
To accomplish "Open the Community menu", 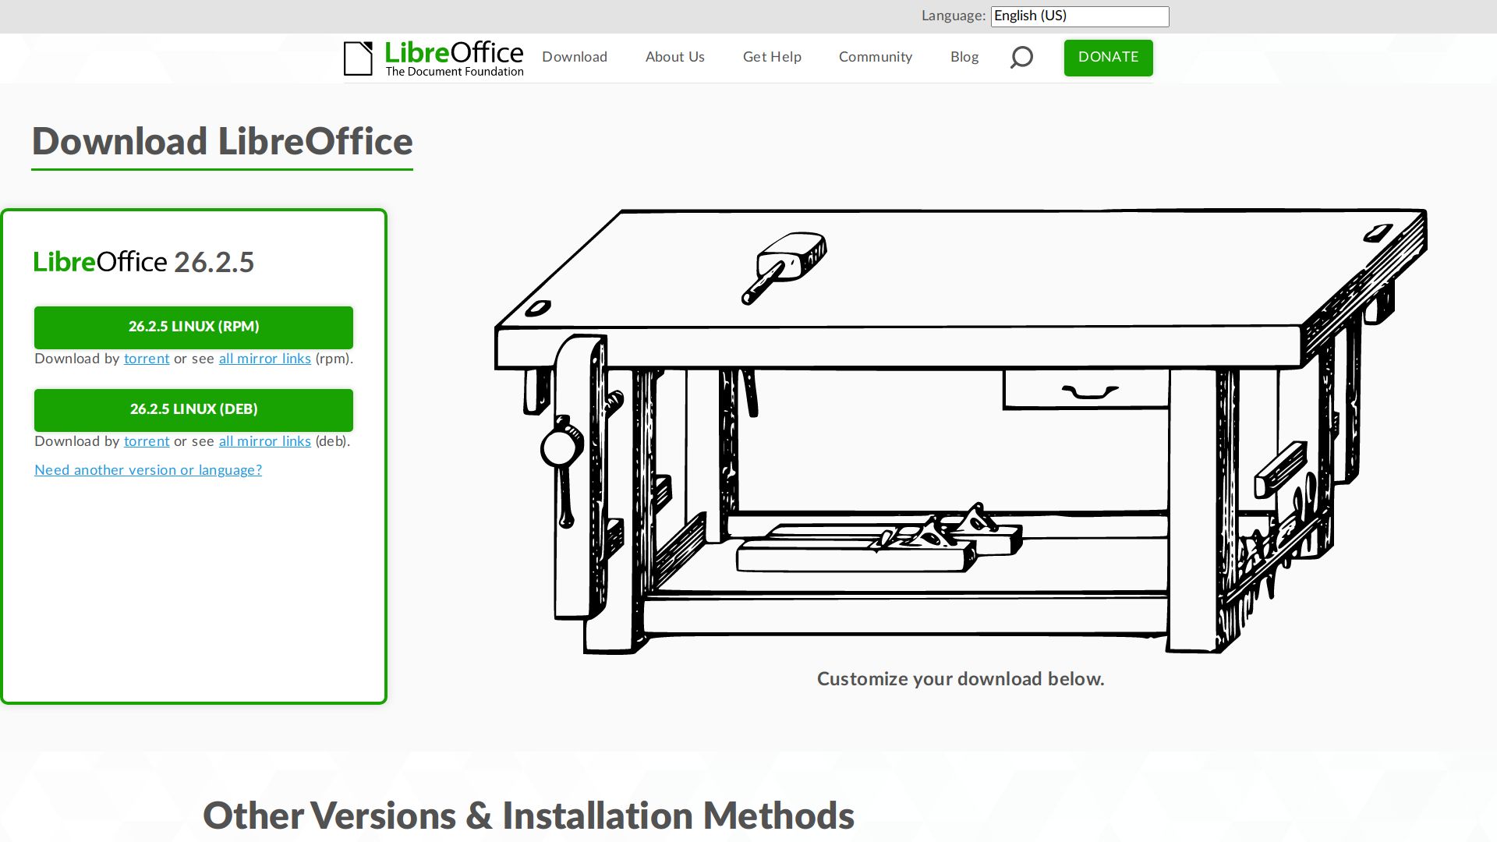I will click(x=876, y=57).
